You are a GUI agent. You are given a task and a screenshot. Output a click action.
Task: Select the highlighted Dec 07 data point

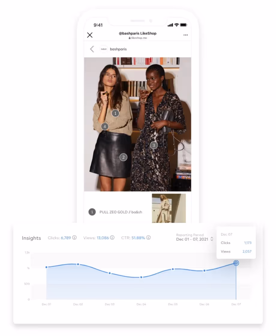click(236, 263)
